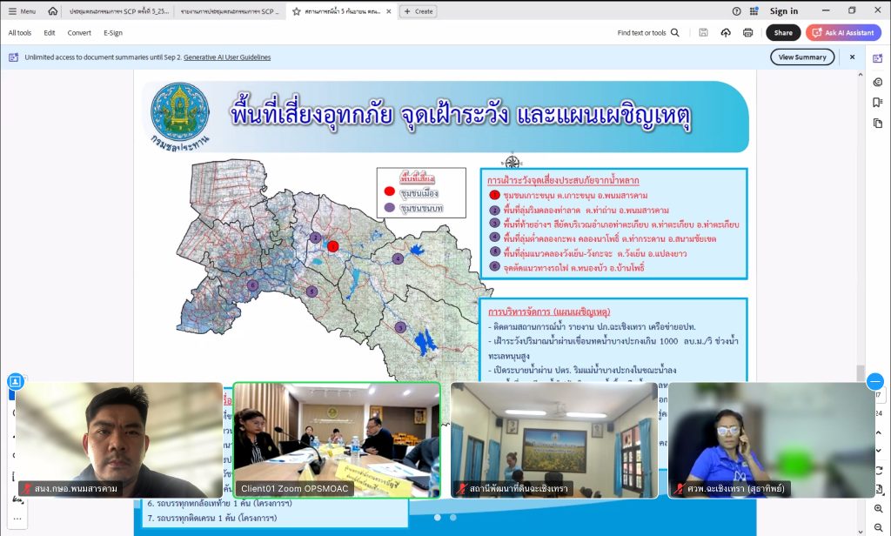Dismiss the document summaries banner
This screenshot has width=891, height=536.
point(853,57)
